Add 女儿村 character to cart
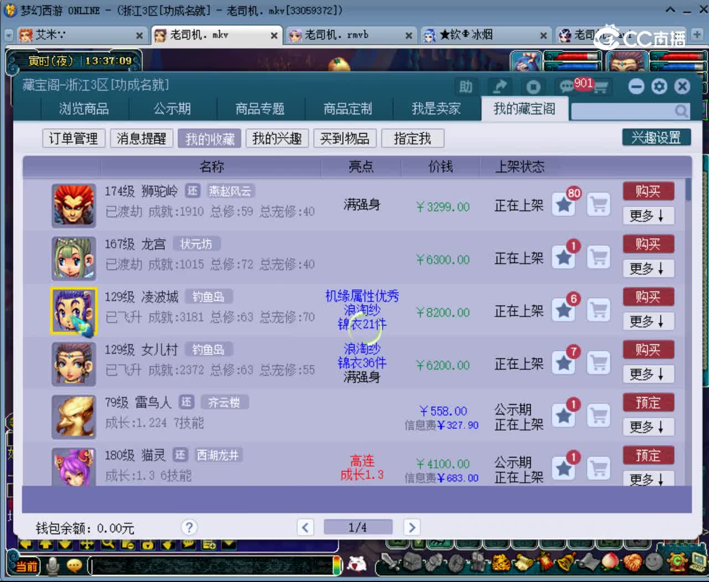Screen dimensions: 709x582 599,363
